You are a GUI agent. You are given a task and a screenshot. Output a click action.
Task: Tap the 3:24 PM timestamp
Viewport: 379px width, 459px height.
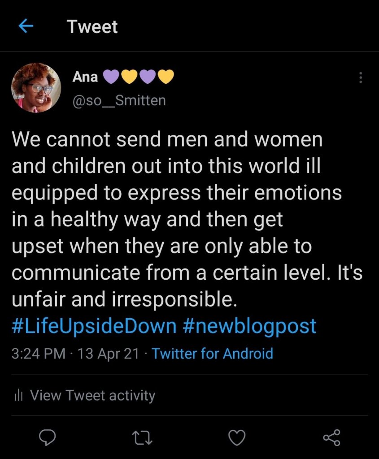tap(39, 353)
